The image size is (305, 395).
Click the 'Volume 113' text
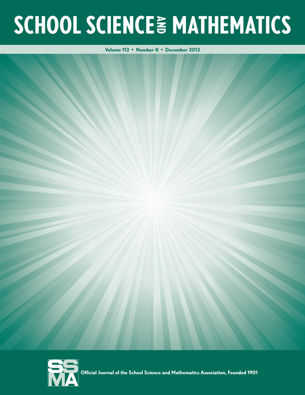point(117,50)
